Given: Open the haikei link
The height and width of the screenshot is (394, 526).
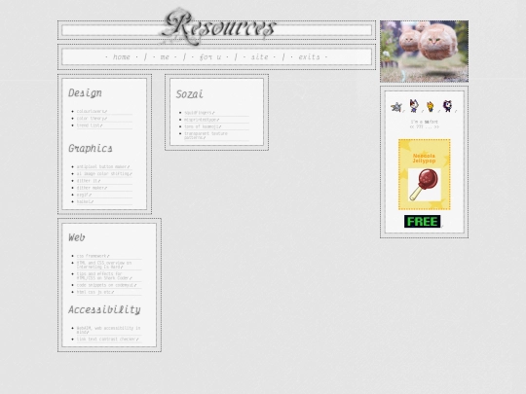Looking at the screenshot, I should coord(85,201).
